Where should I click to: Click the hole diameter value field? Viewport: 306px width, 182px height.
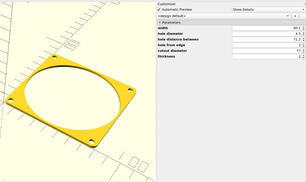coord(267,34)
